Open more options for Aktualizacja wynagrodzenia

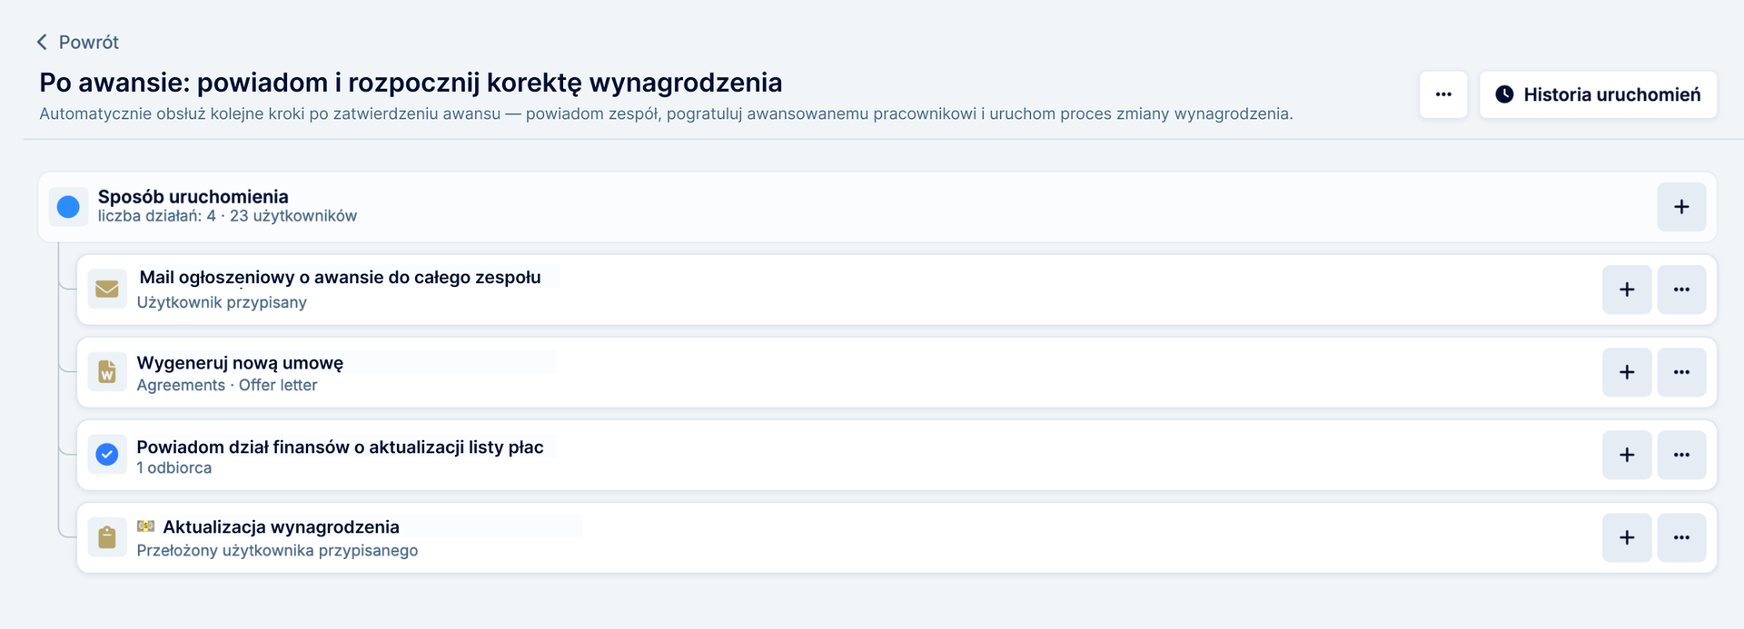tap(1681, 537)
